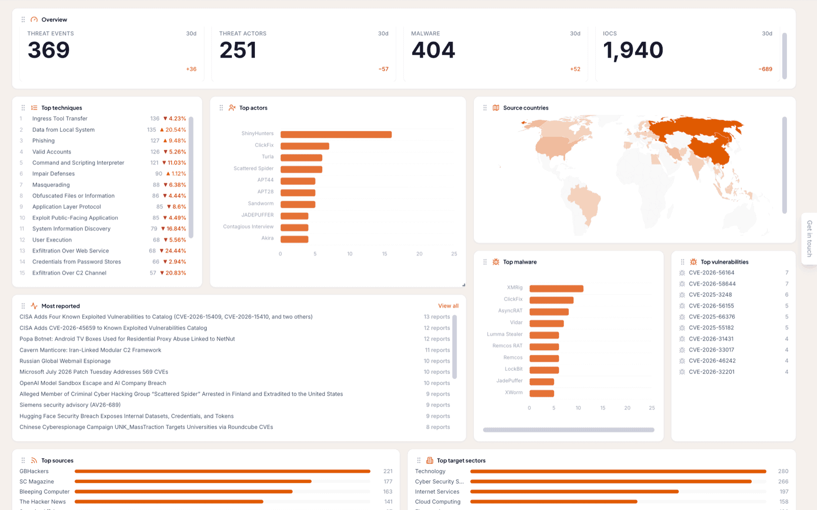Click the Source countries map icon
The height and width of the screenshot is (510, 817).
(x=496, y=108)
